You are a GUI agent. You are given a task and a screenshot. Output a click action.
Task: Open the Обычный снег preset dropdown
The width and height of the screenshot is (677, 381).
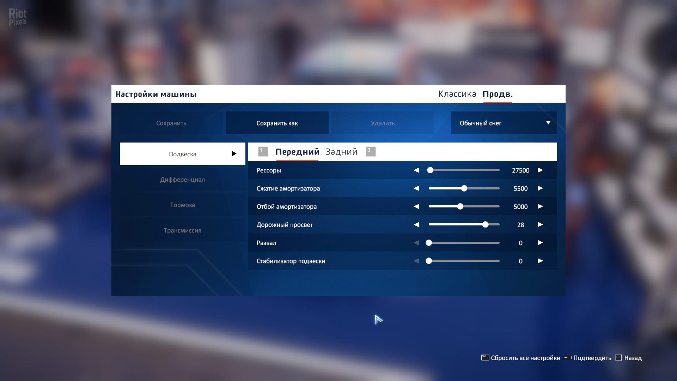(x=504, y=123)
